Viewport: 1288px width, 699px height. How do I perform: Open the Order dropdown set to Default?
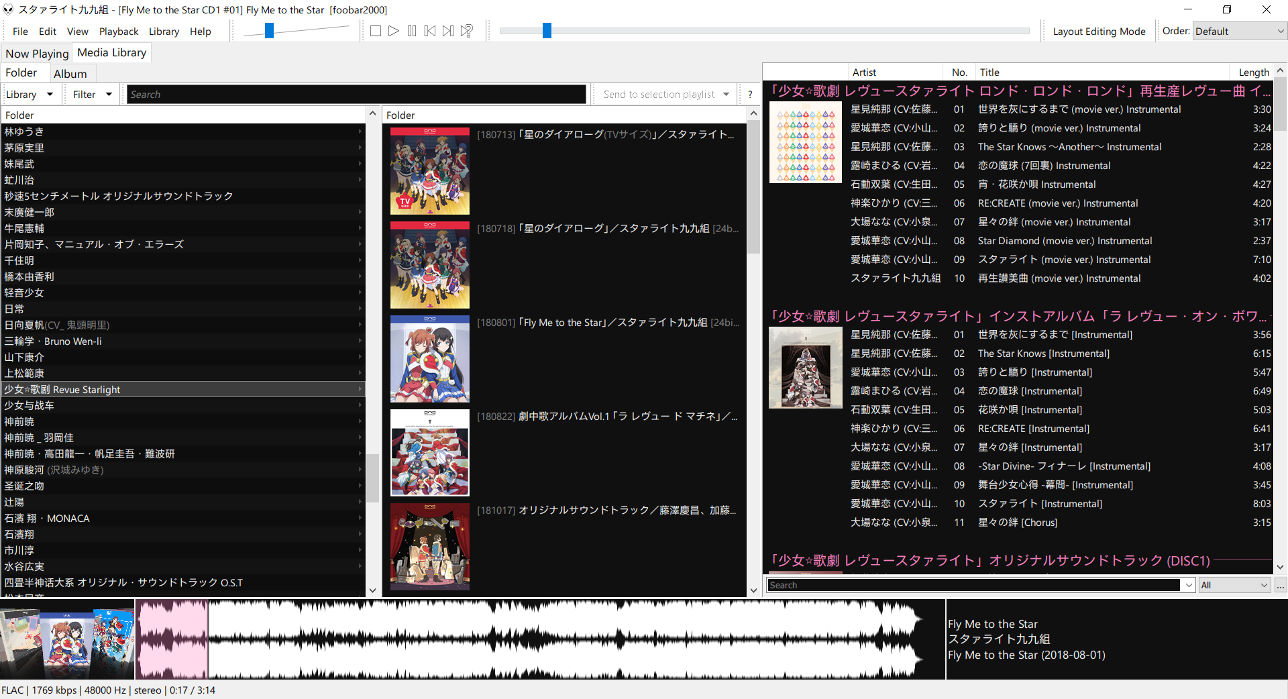tap(1238, 31)
